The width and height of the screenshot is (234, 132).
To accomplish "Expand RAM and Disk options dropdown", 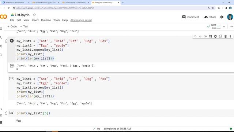I will (224, 26).
